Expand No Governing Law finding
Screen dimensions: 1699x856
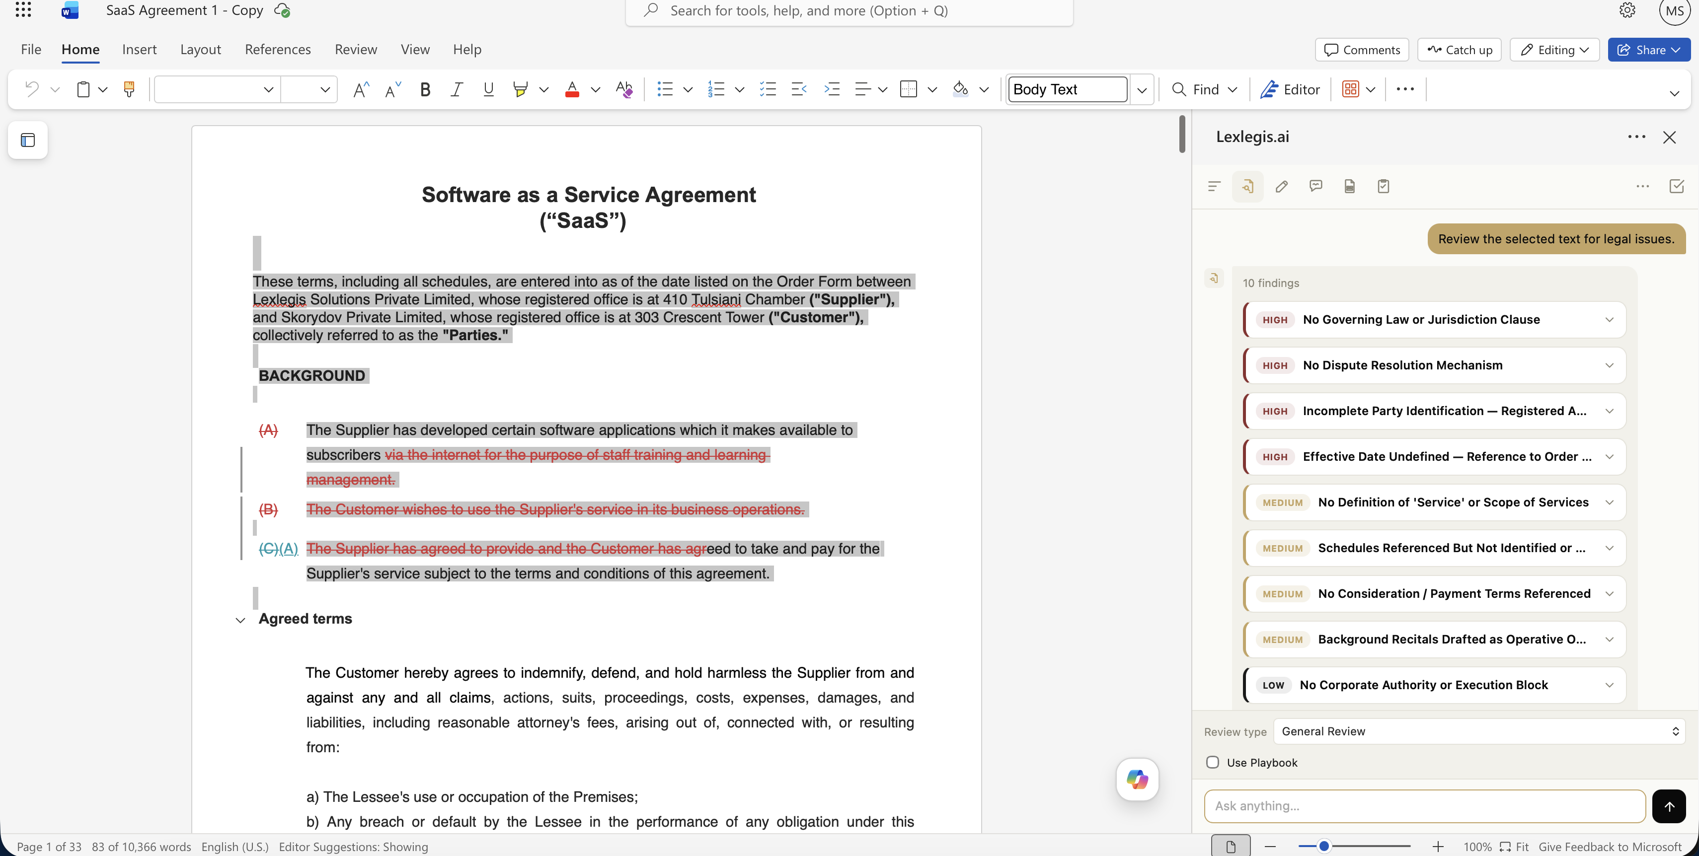[1434, 320]
